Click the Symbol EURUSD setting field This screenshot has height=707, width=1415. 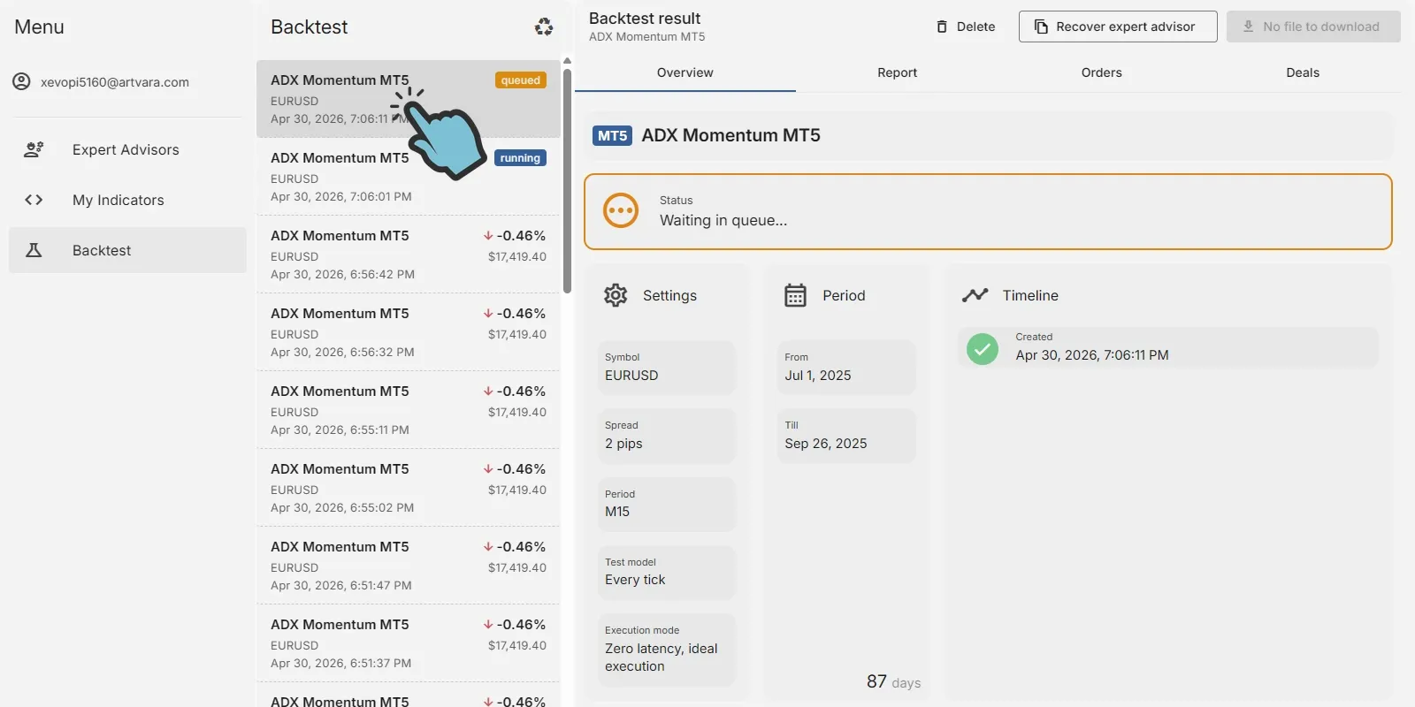(667, 368)
